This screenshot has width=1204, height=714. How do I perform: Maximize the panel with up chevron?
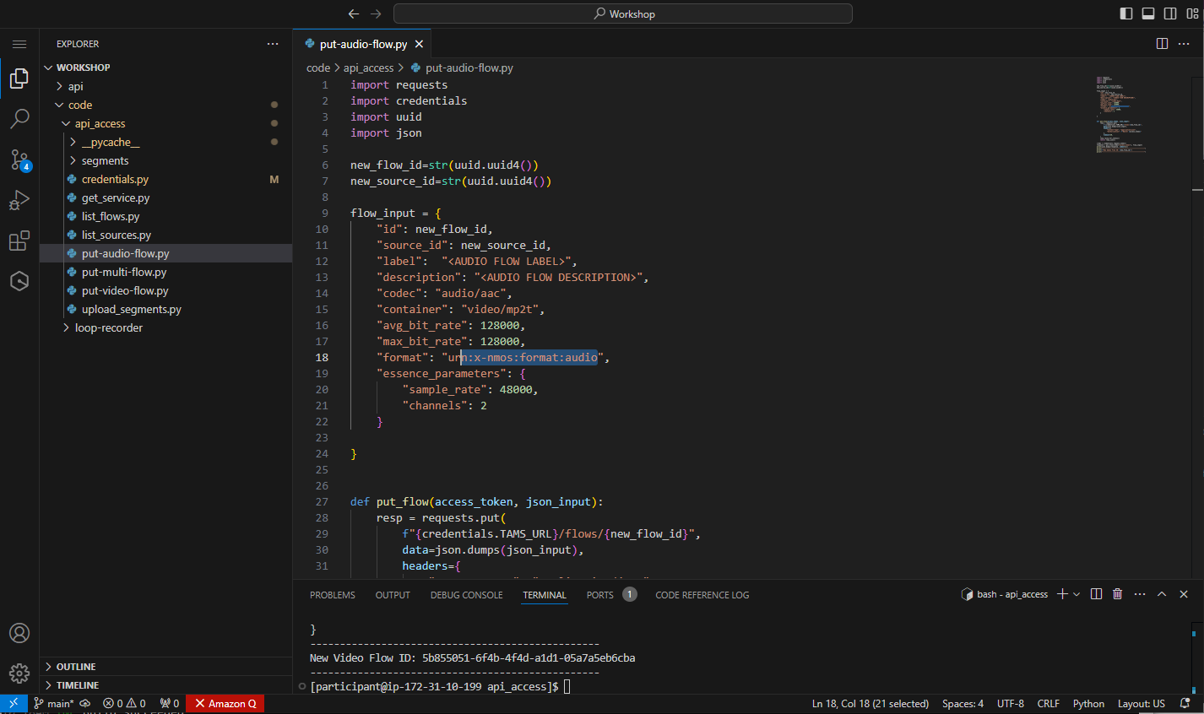tap(1162, 594)
